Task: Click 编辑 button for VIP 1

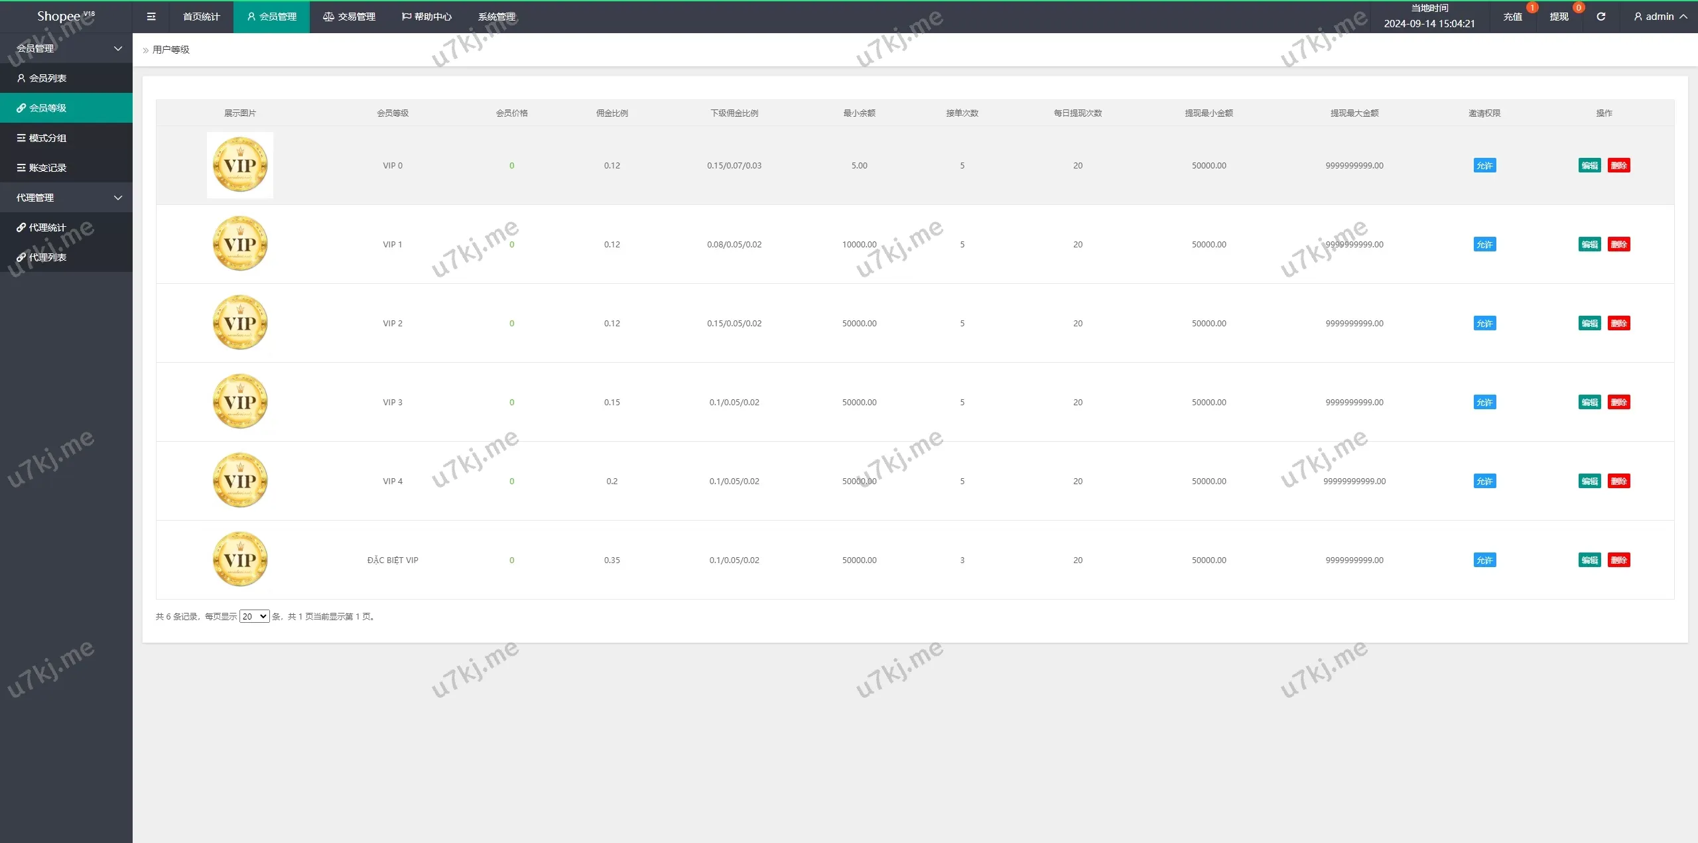Action: (x=1589, y=245)
